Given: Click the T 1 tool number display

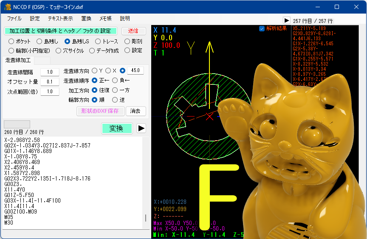Looking at the screenshot, I should click(x=159, y=53).
